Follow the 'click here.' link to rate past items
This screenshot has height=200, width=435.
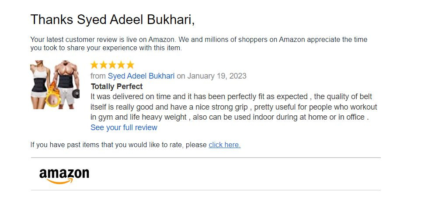coord(224,145)
